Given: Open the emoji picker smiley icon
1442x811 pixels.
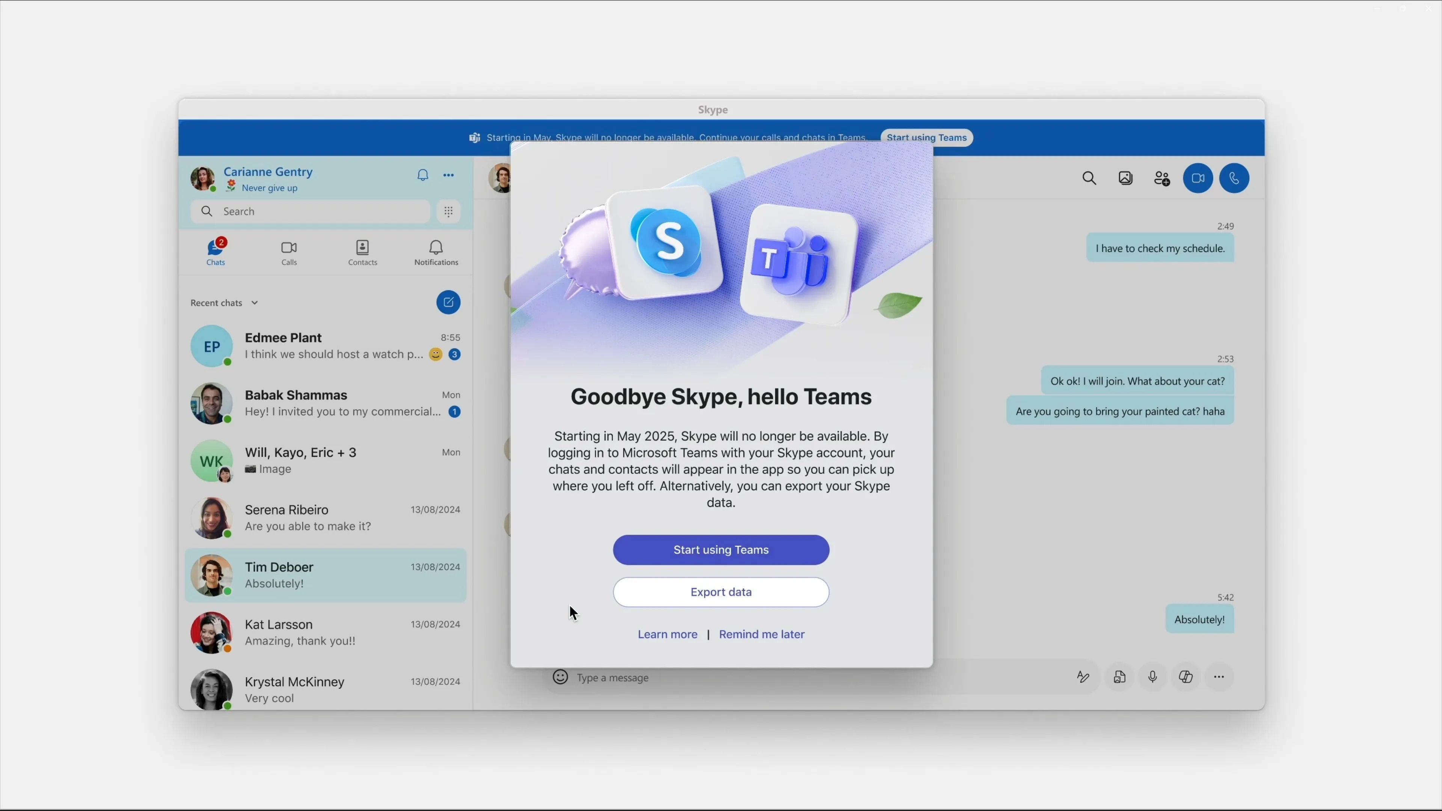Looking at the screenshot, I should click(x=560, y=677).
